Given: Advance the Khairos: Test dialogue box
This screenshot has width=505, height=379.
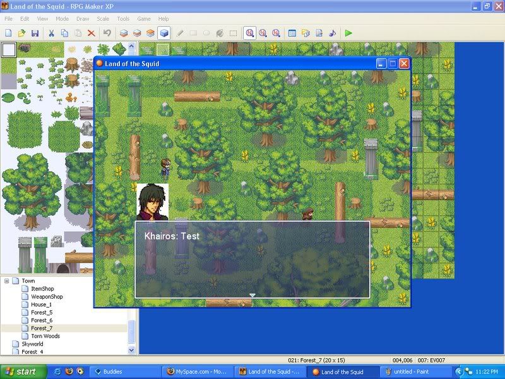Looking at the screenshot, I should pyautogui.click(x=252, y=260).
